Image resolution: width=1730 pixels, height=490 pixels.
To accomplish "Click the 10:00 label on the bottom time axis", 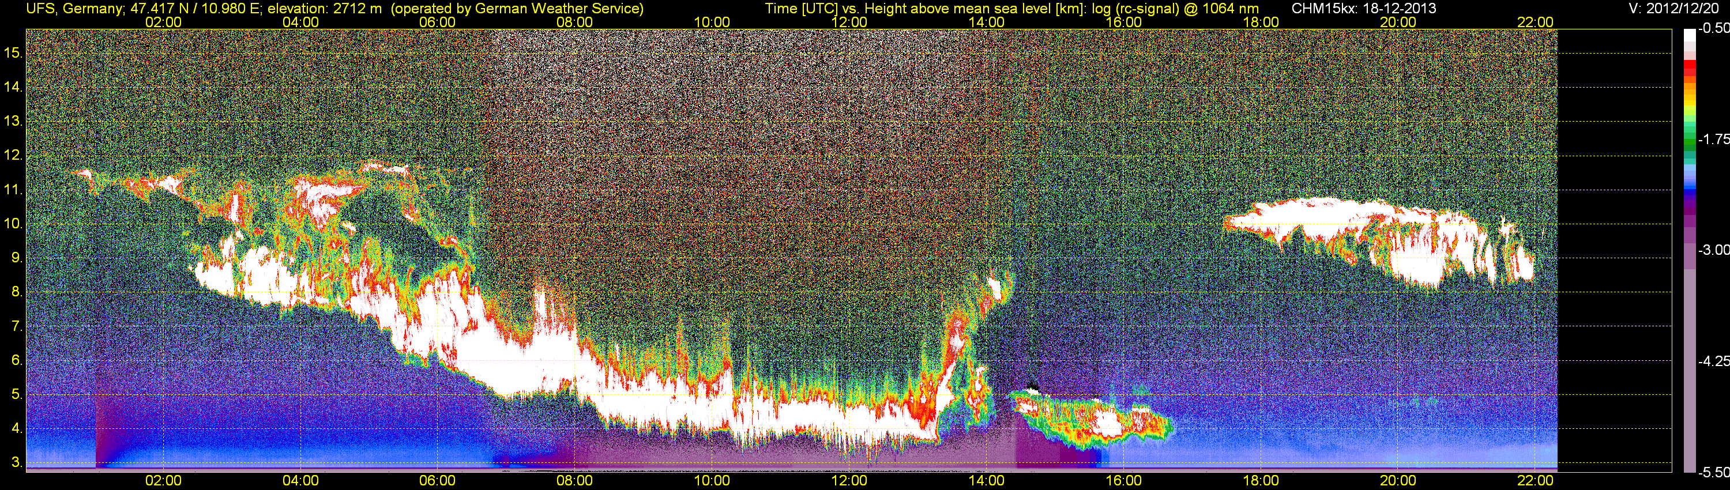I will pos(712,481).
